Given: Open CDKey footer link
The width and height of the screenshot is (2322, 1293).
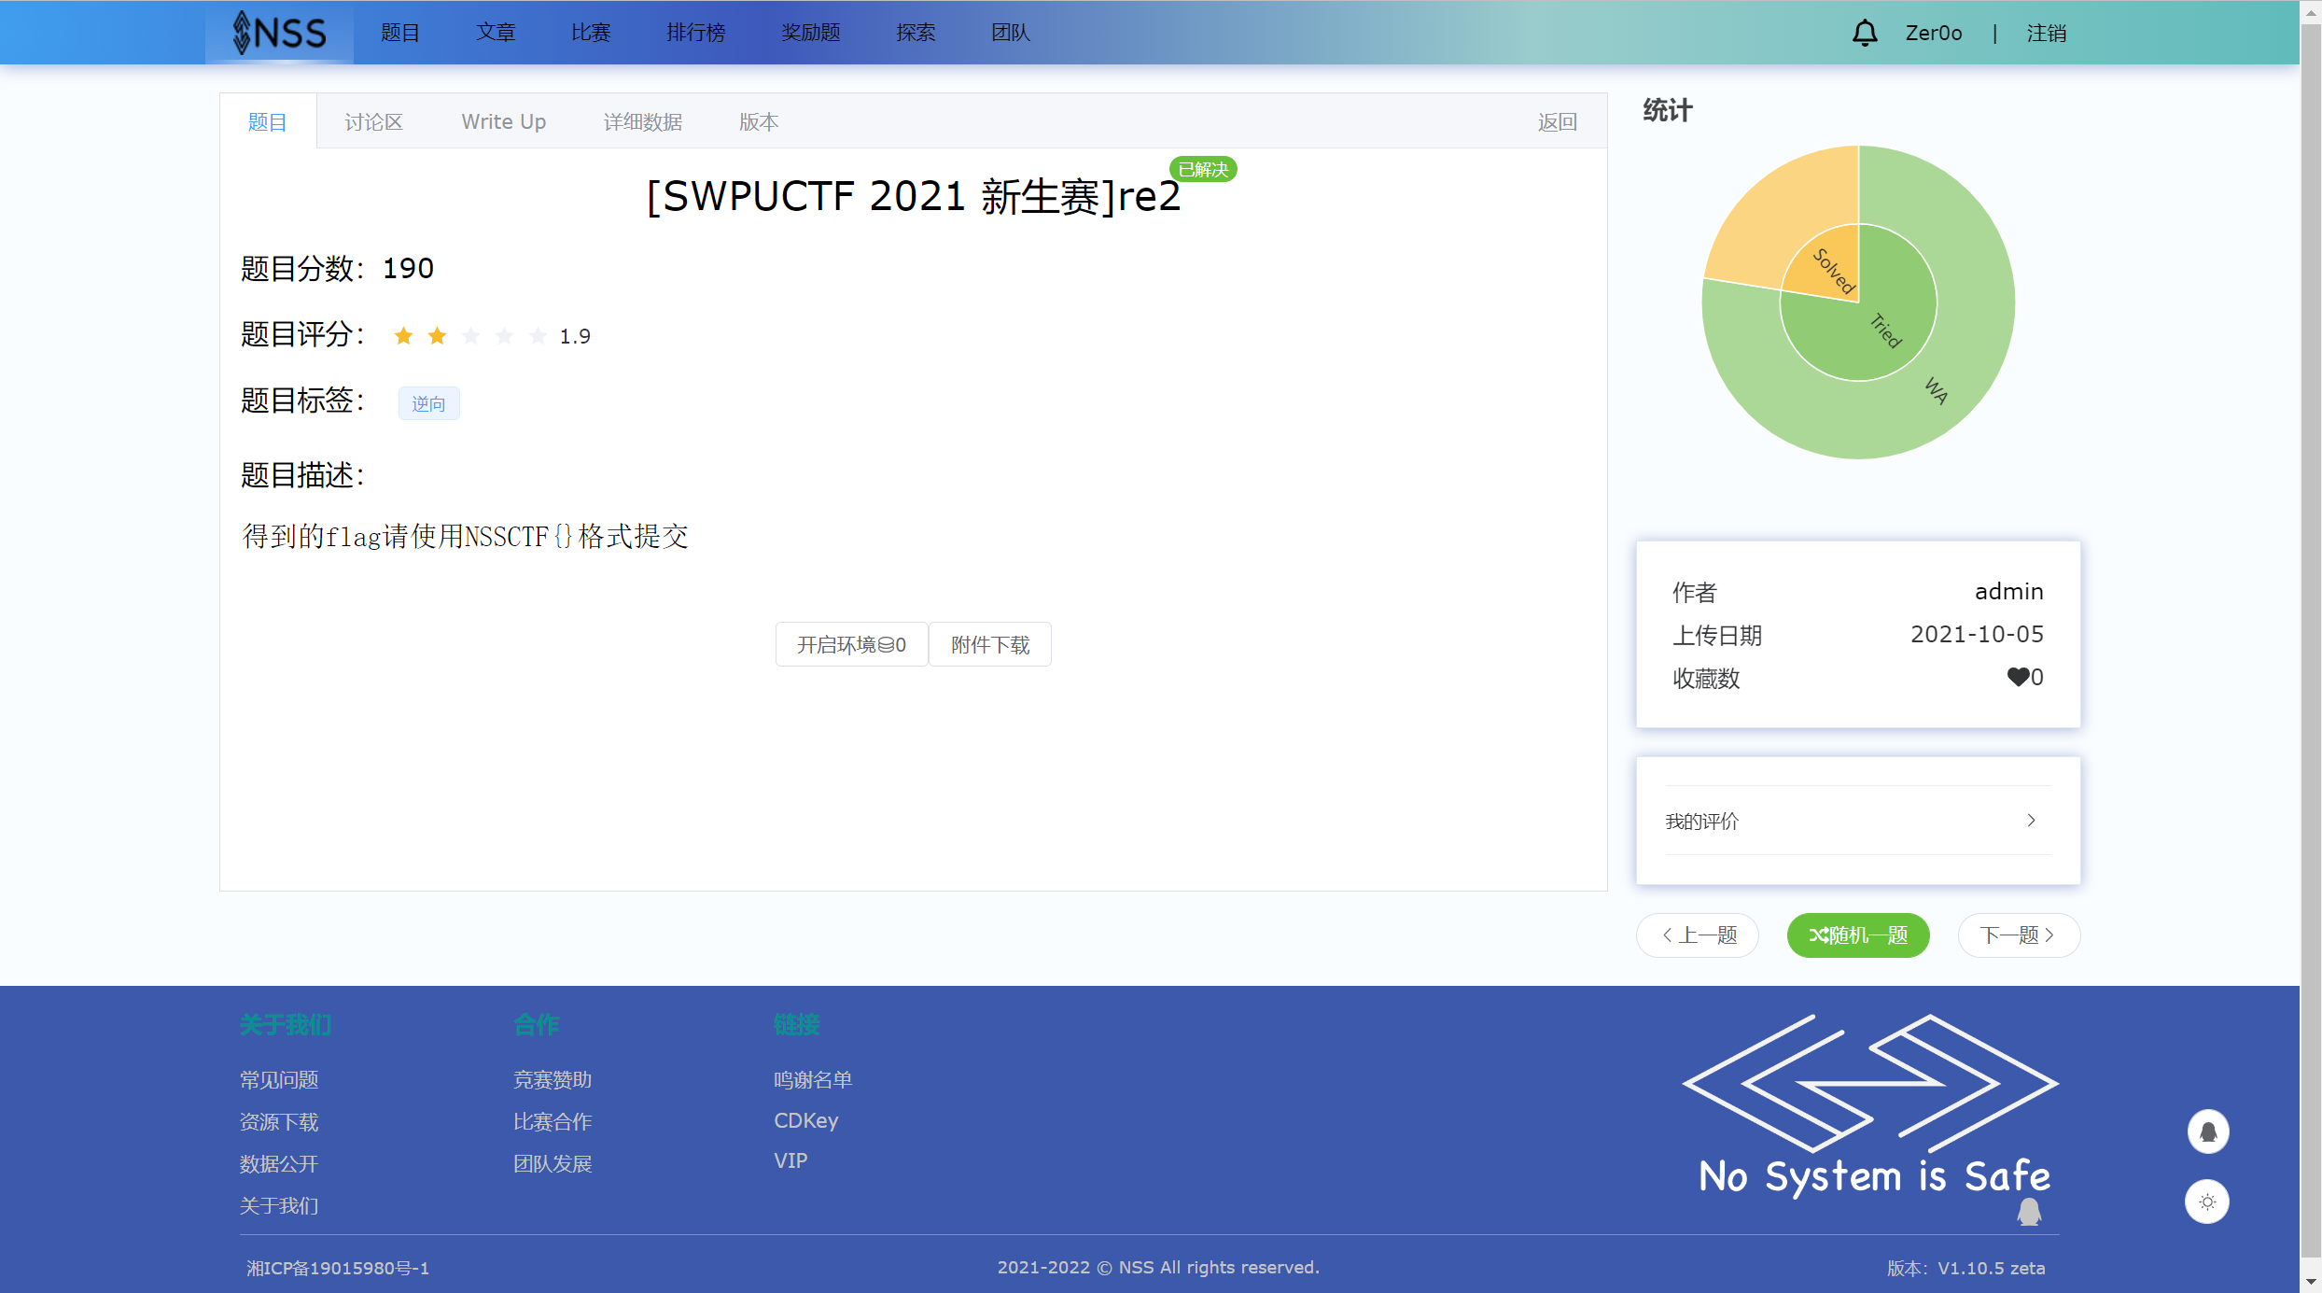Looking at the screenshot, I should (806, 1120).
